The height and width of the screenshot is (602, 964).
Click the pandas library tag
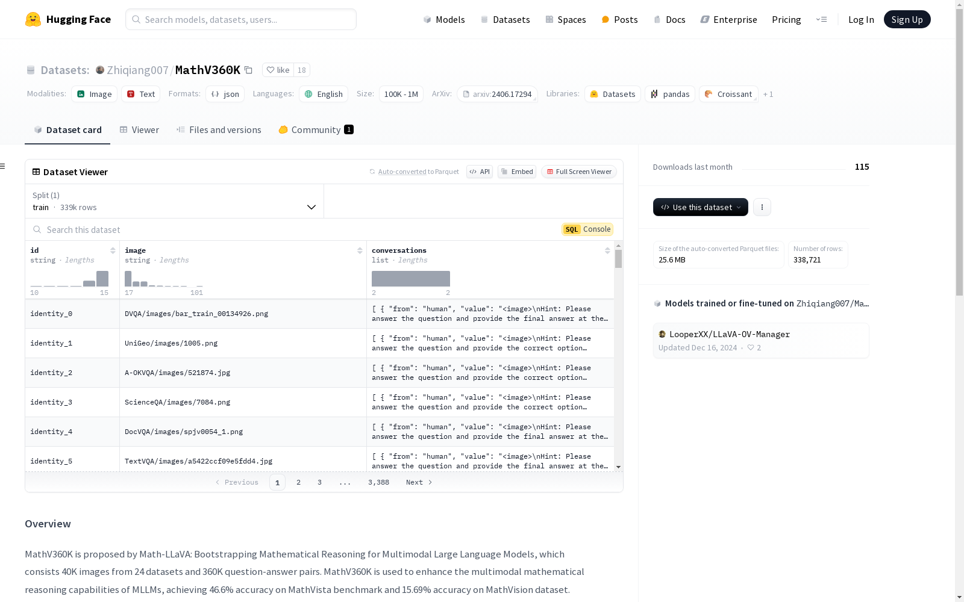click(x=670, y=94)
